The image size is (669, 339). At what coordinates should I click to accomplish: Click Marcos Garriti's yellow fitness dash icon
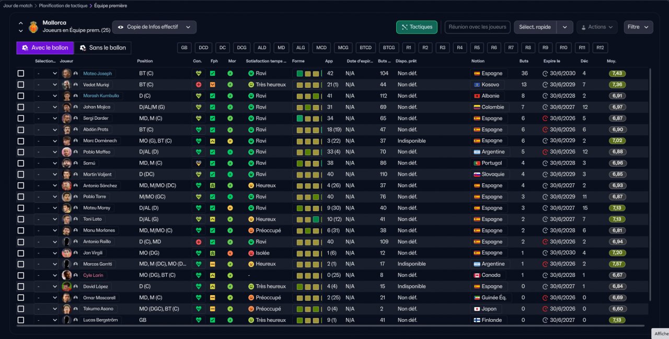212,264
